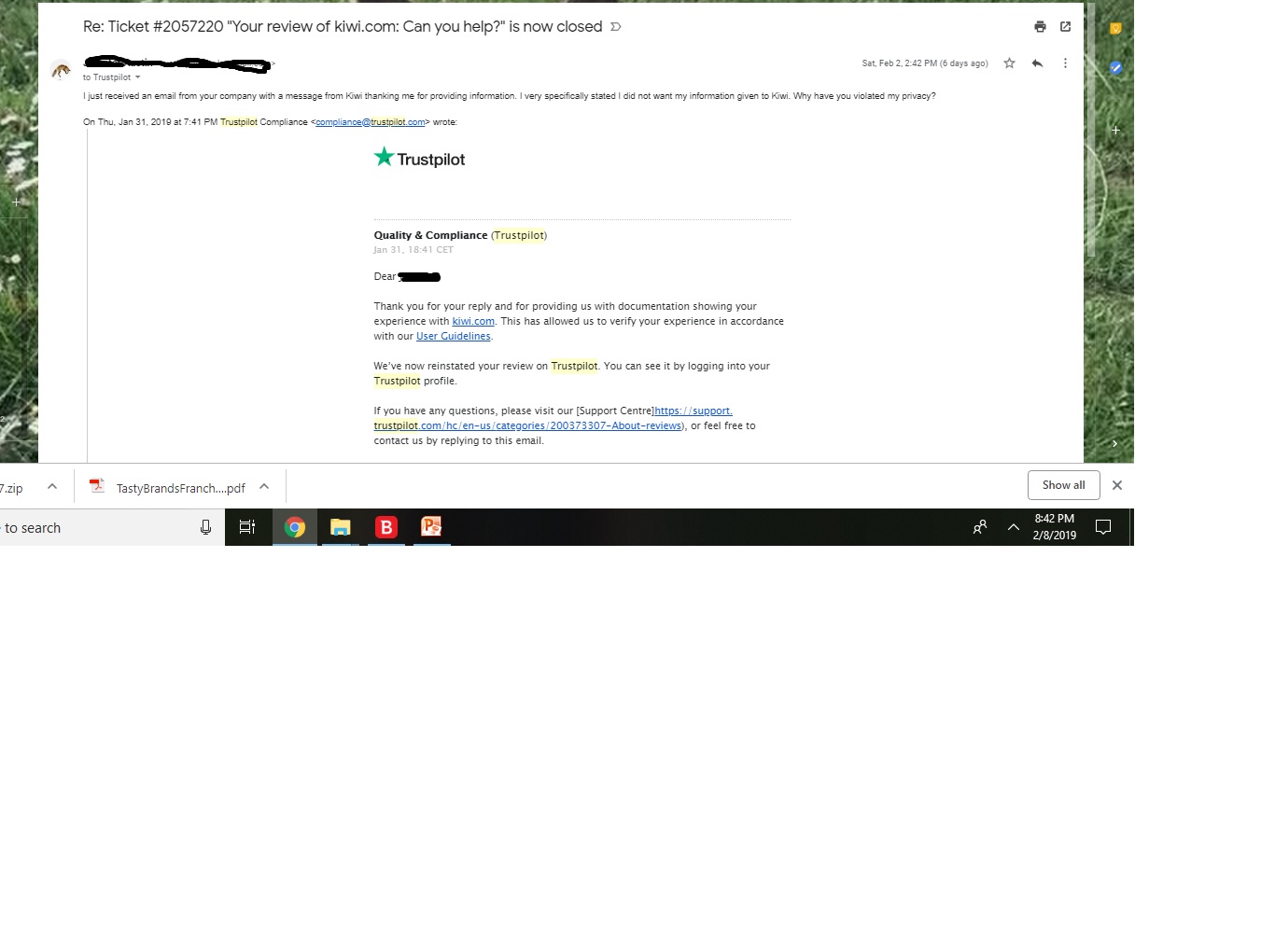Open the email in a new window

coord(1065,27)
